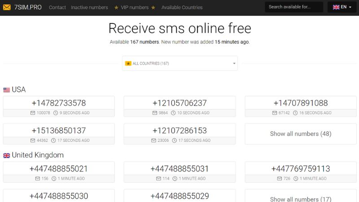Click Show all numbers (48) button
Image resolution: width=359 pixels, height=202 pixels.
(300, 134)
